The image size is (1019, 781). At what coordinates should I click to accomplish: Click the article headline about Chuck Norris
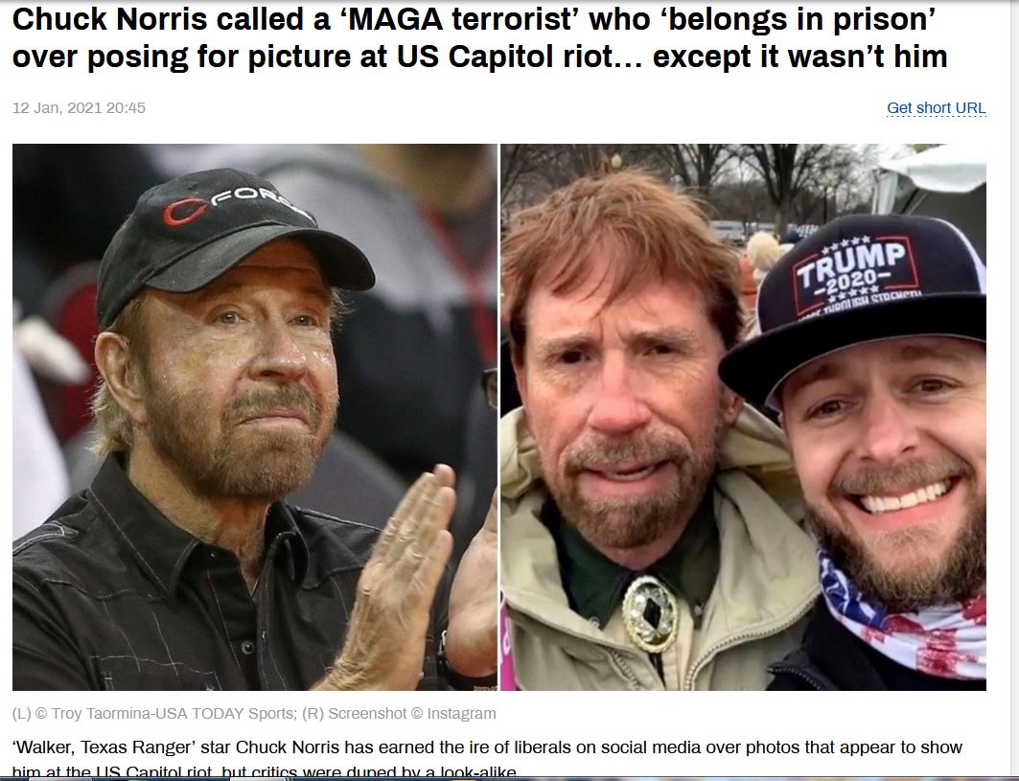coord(479,37)
